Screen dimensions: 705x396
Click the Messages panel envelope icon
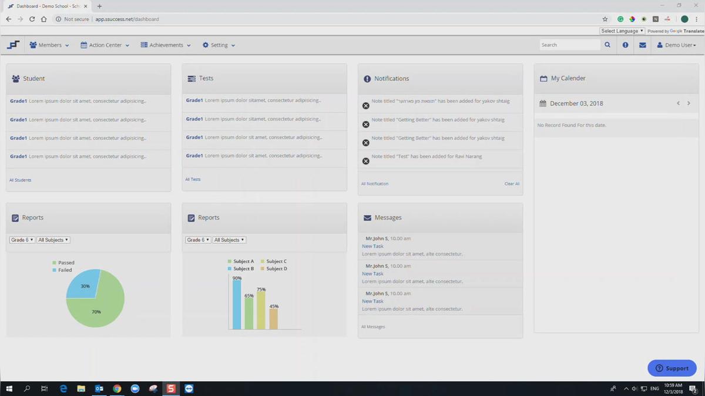click(x=367, y=218)
